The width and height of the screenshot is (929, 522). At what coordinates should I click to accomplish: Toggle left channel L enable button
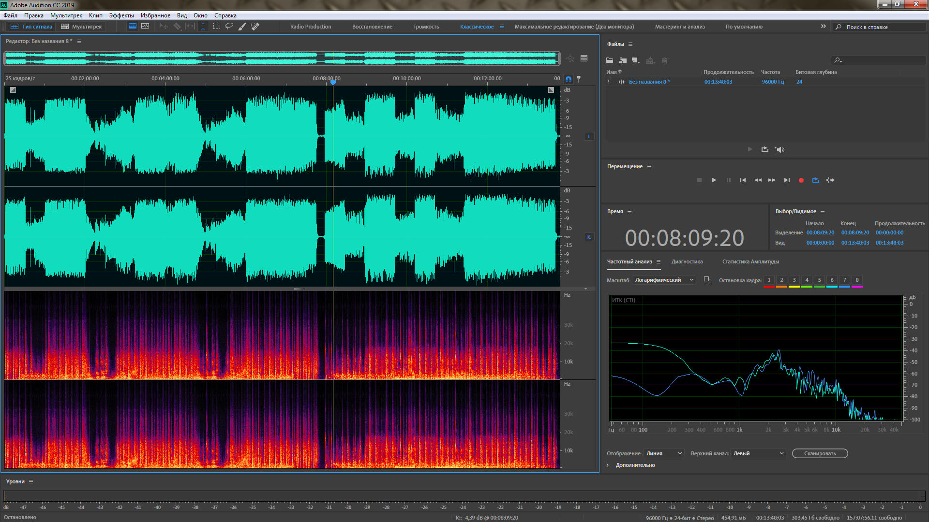point(589,136)
